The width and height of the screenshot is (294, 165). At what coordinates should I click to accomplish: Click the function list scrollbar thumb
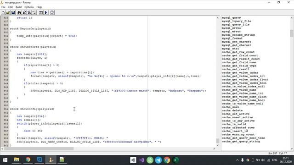tap(292, 33)
